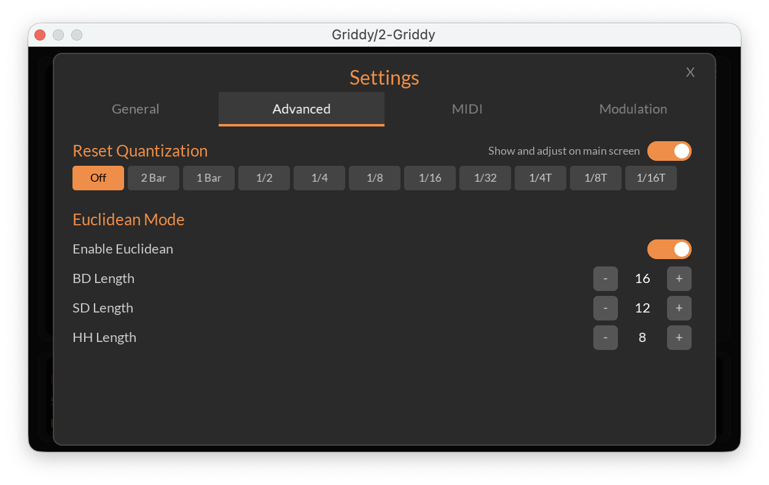Switch to the General settings tab

pos(135,109)
